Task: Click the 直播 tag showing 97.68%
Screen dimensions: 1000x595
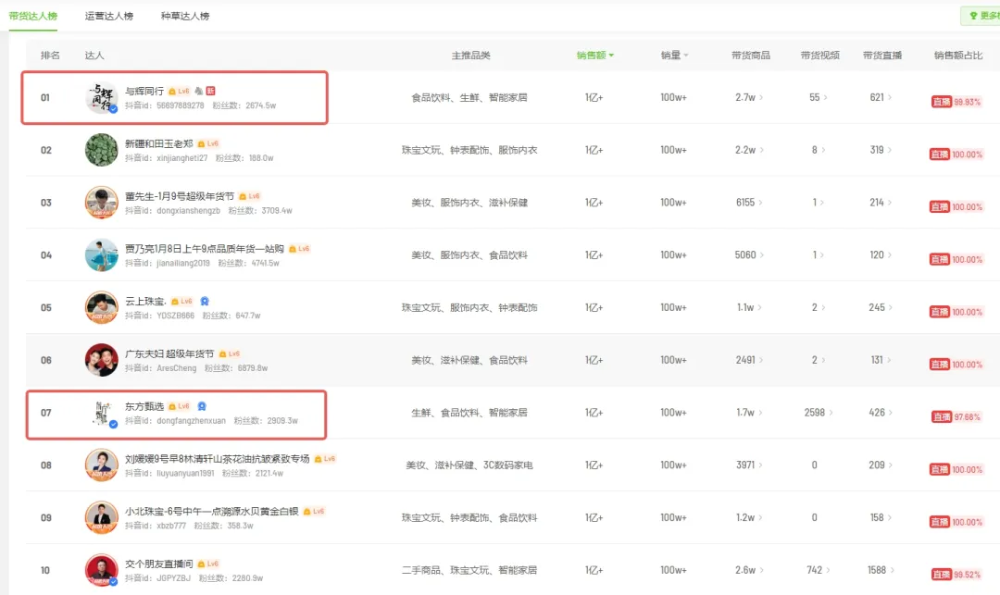Action: pyautogui.click(x=942, y=417)
